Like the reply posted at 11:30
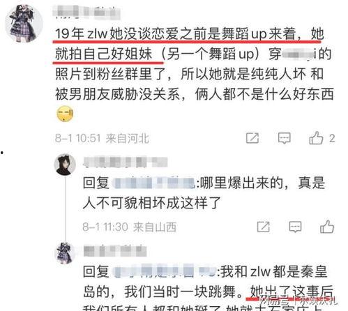Viewport: 348px width, 311px height. pos(327,227)
